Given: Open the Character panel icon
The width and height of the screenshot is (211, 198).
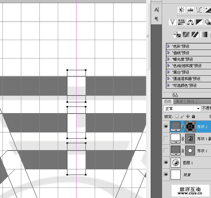Looking at the screenshot, I should coord(156,10).
